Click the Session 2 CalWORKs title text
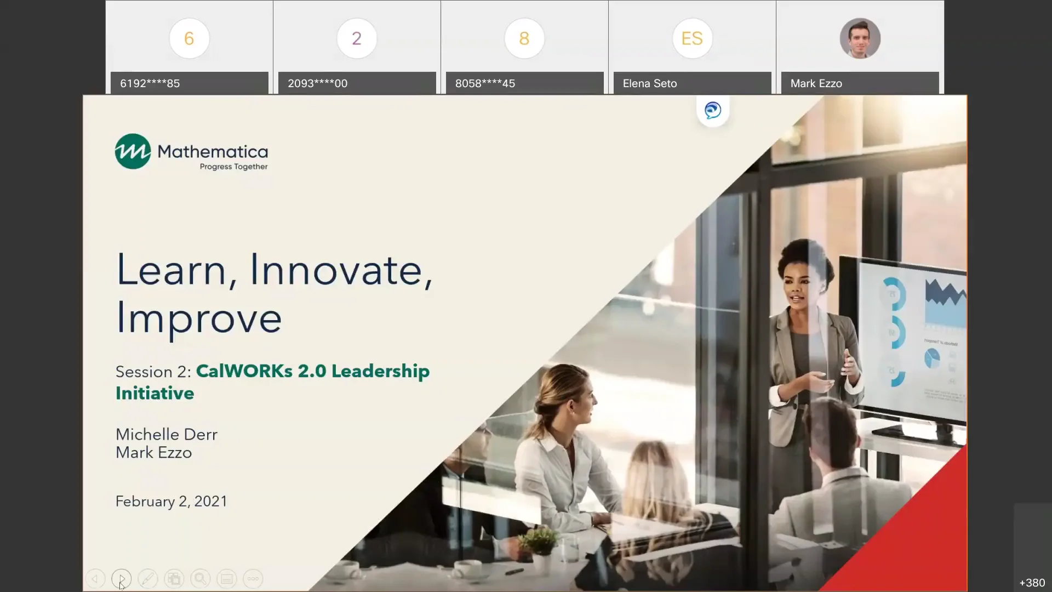The height and width of the screenshot is (592, 1052). point(272,382)
